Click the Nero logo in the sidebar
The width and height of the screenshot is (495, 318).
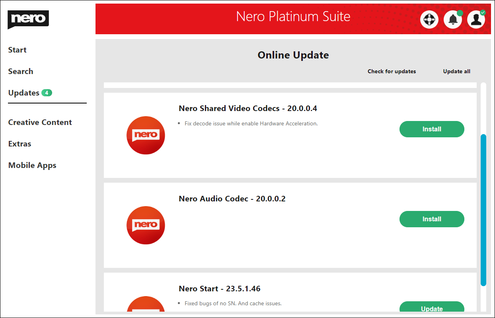tap(28, 19)
